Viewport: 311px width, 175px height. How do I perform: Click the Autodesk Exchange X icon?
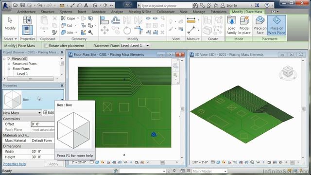(x=257, y=5)
